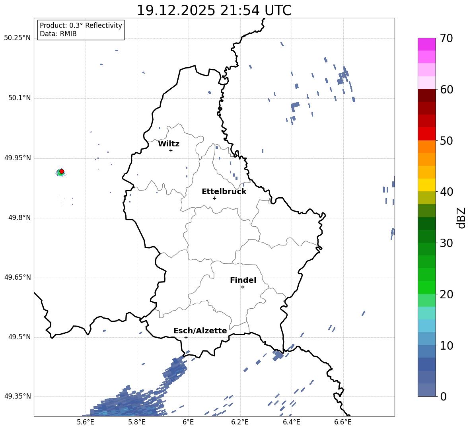The height and width of the screenshot is (430, 471).
Task: Click the Ettelbruck station cross marker
Action: tap(214, 198)
